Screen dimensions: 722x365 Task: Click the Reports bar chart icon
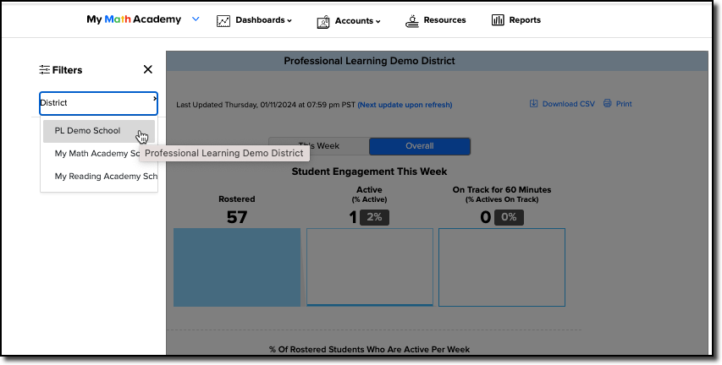[x=498, y=19]
